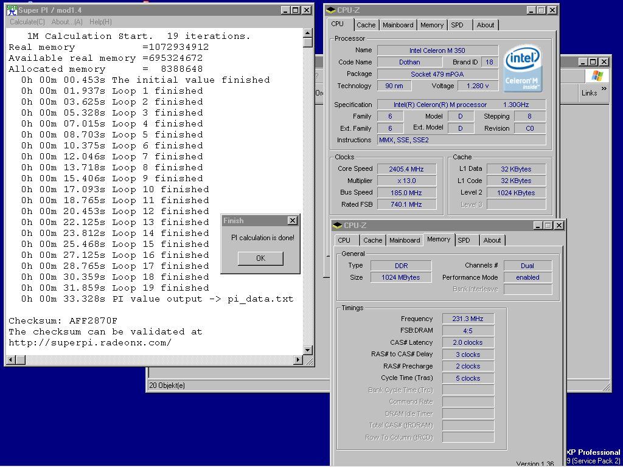This screenshot has height=467, width=623.
Task: Click the FSB:DRAM value 4:5
Action: click(468, 331)
